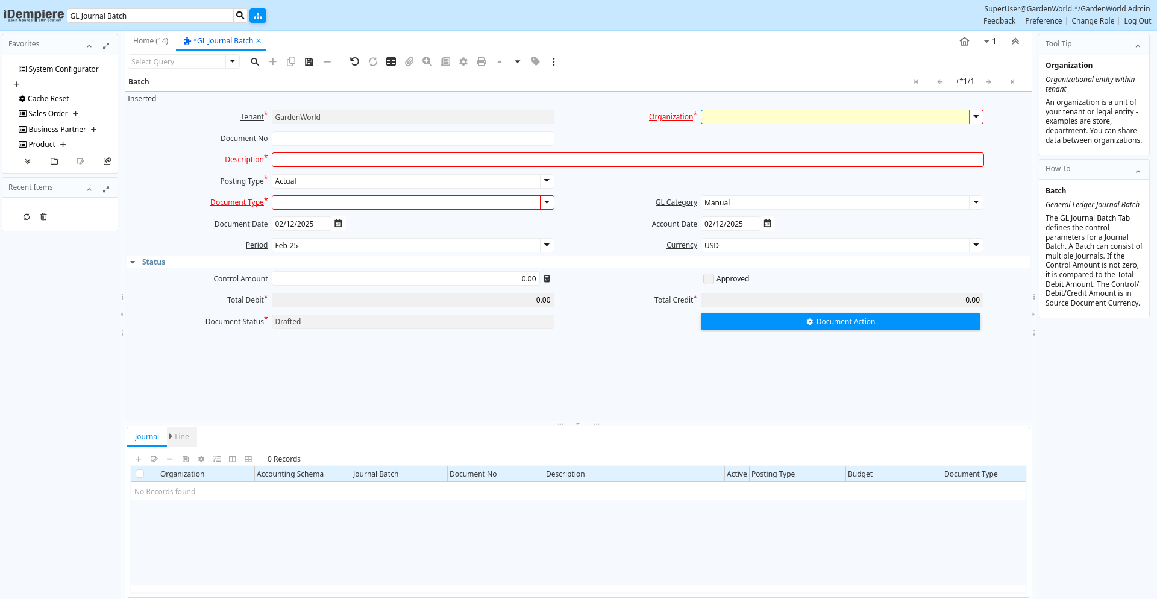The height and width of the screenshot is (599, 1157).
Task: Toggle grid view using the table icon
Action: 391,61
